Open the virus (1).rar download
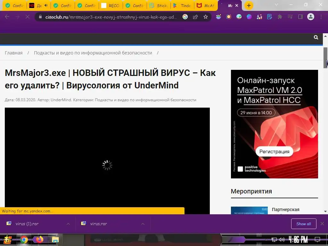 click(x=27, y=224)
